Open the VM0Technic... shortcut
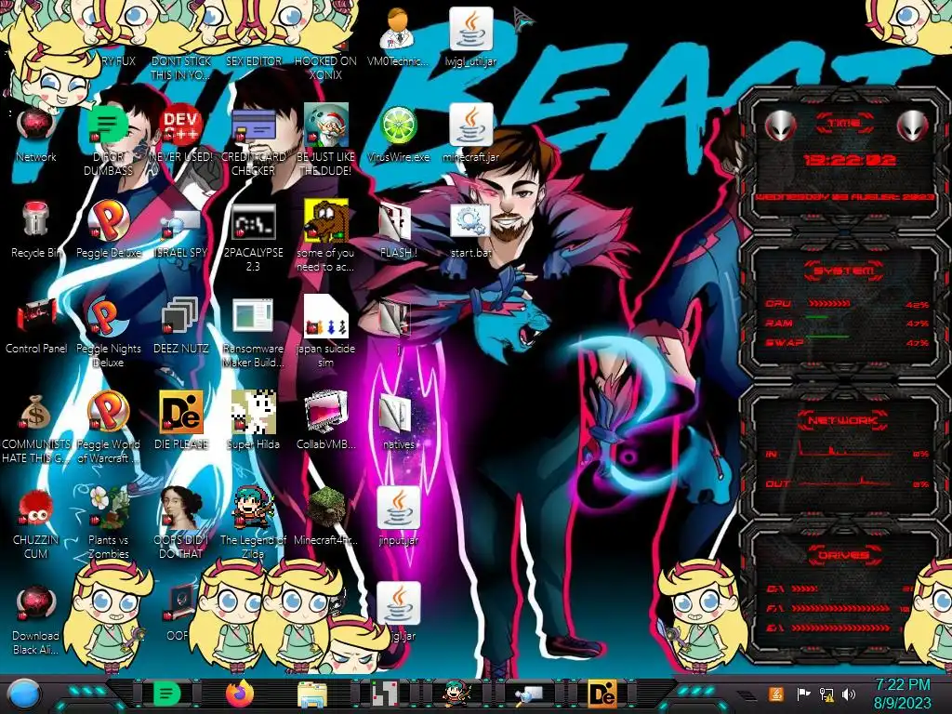 [398, 29]
